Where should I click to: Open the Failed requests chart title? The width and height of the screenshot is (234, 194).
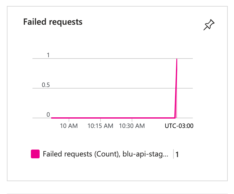point(53,22)
